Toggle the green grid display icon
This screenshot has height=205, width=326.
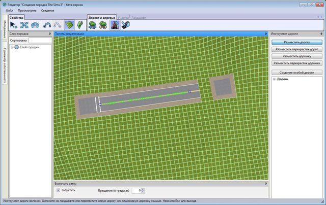[x=69, y=25]
